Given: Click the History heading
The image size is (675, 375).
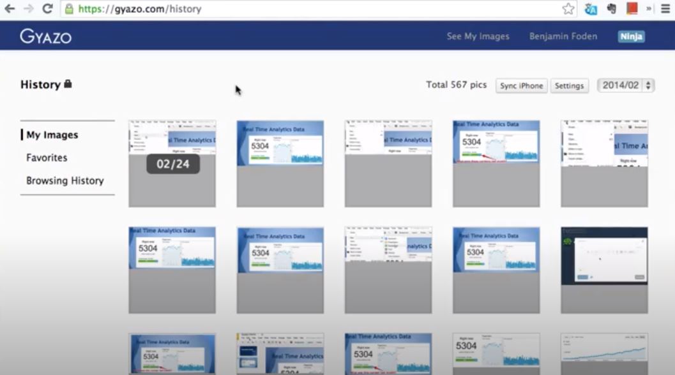Looking at the screenshot, I should (x=40, y=84).
